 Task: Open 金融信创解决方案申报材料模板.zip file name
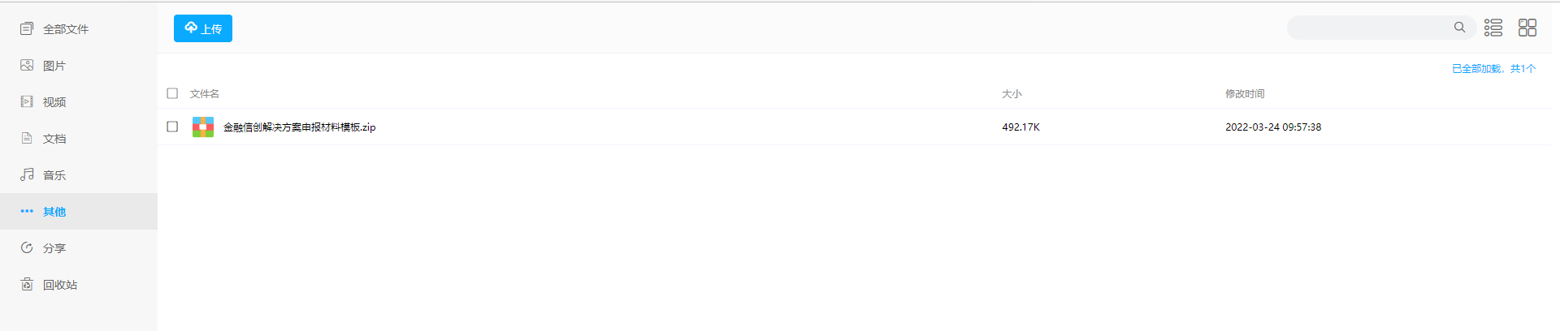299,127
